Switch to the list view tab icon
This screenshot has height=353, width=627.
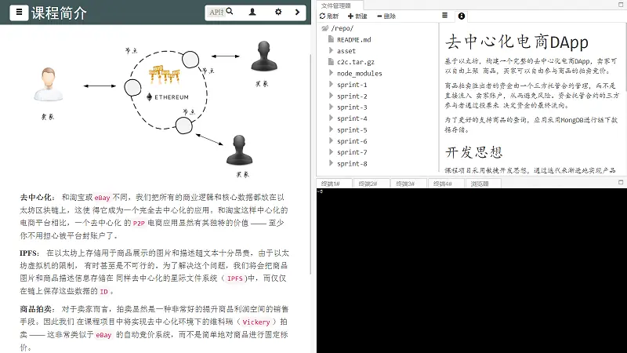click(x=444, y=16)
